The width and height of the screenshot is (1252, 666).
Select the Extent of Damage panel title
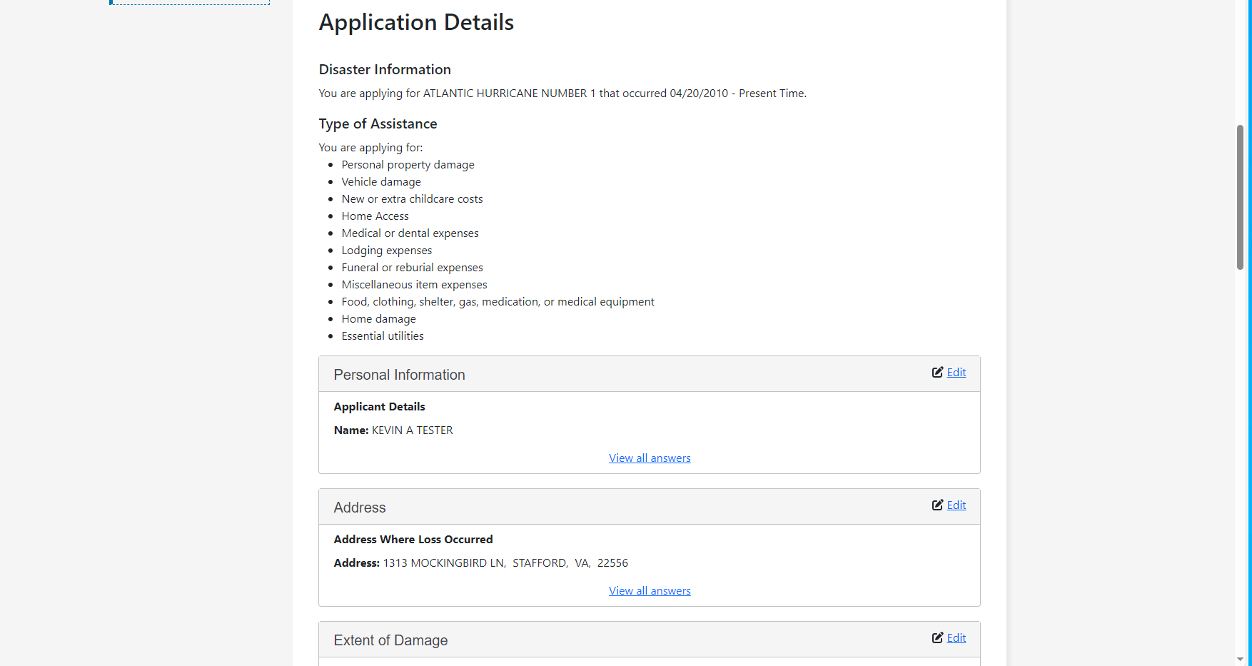390,640
